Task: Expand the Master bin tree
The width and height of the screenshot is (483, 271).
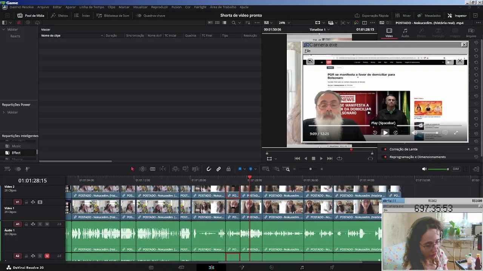Action: pyautogui.click(x=4, y=29)
